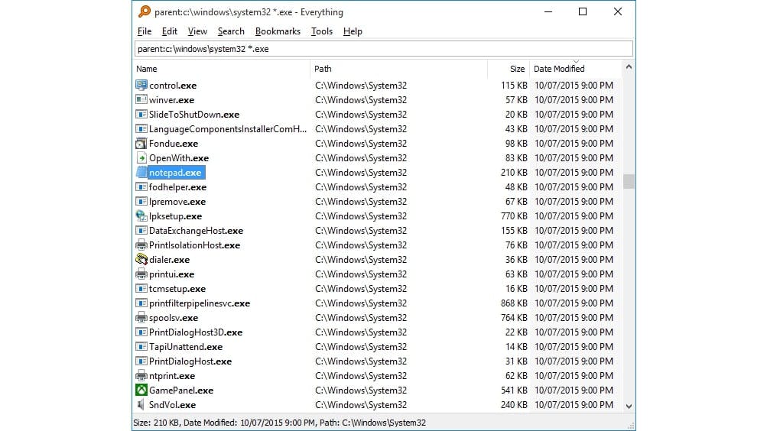Screen dimensions: 767x431
Task: Click the lpremove.exe file icon
Action: click(x=141, y=201)
